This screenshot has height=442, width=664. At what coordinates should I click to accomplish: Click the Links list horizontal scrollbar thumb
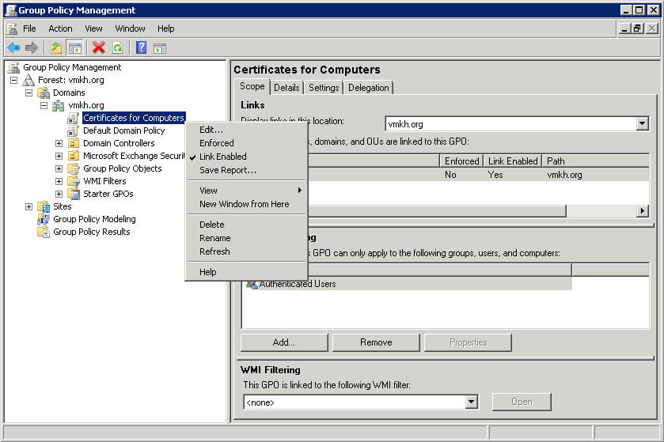point(436,210)
